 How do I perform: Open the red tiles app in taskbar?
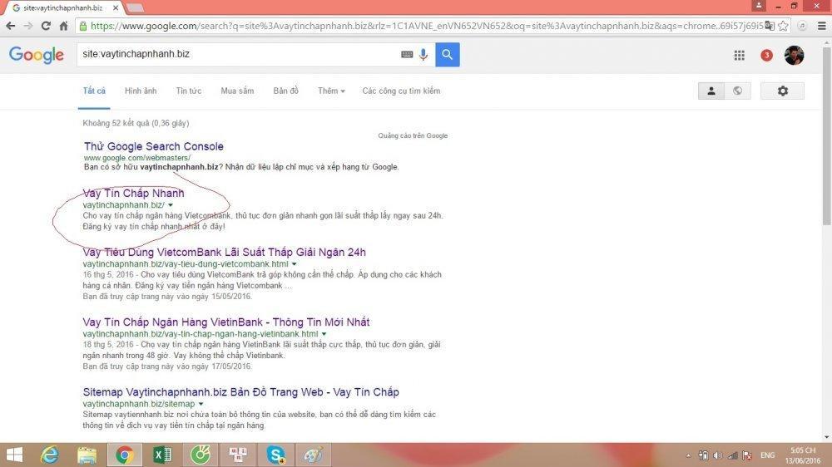click(238, 455)
